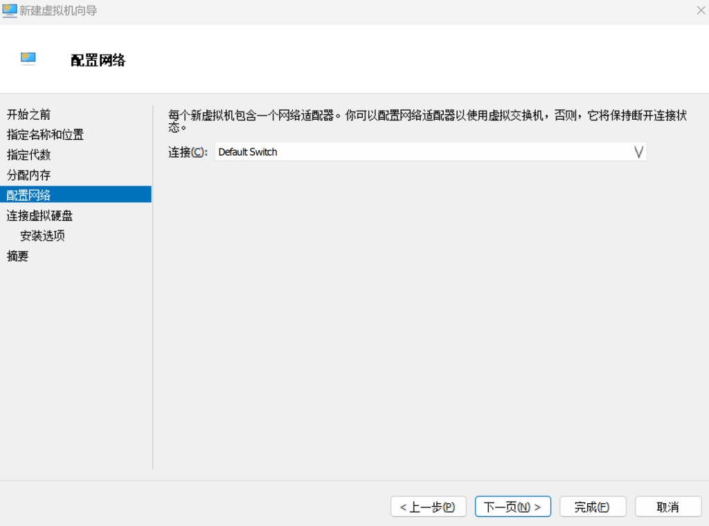The width and height of the screenshot is (709, 526).
Task: Click the 连接(C) label
Action: [x=184, y=152]
